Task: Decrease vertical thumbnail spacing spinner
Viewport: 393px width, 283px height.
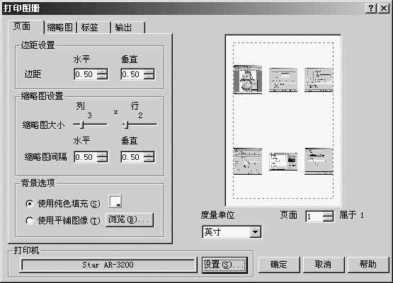Action: point(149,160)
